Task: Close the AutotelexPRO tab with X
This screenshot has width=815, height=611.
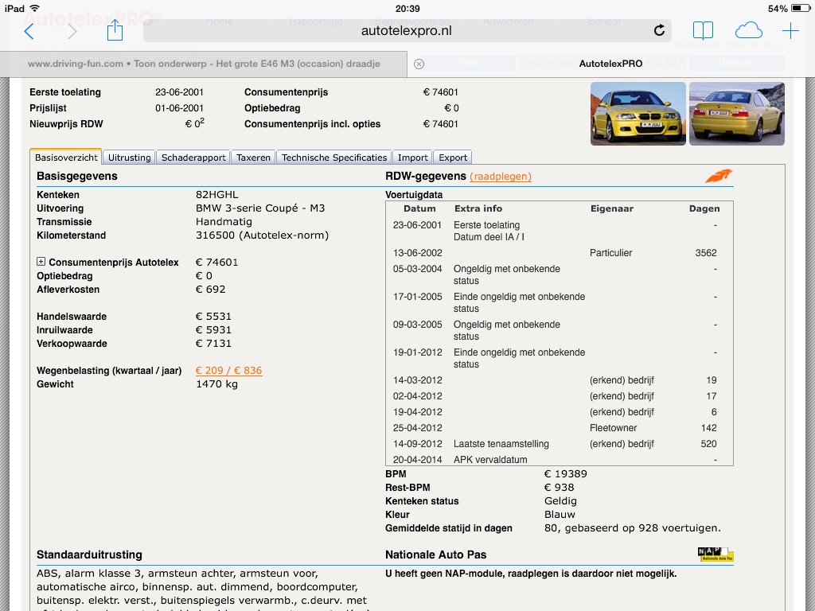Action: pos(419,64)
